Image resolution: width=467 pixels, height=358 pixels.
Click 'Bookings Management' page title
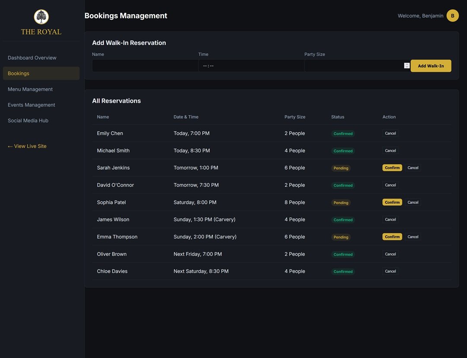point(126,16)
